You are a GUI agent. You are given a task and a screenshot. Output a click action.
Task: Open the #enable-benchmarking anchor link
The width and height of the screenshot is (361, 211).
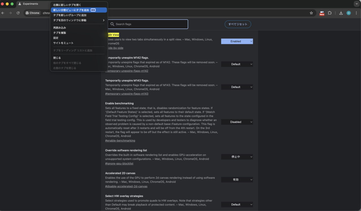tap(120, 141)
